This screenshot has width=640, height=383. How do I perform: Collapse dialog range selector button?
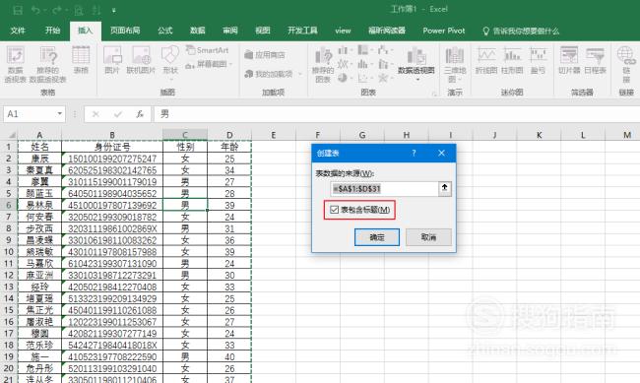click(x=444, y=188)
